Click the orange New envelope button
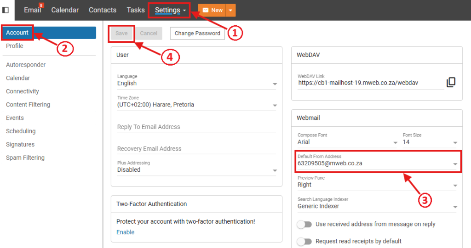 coord(212,10)
